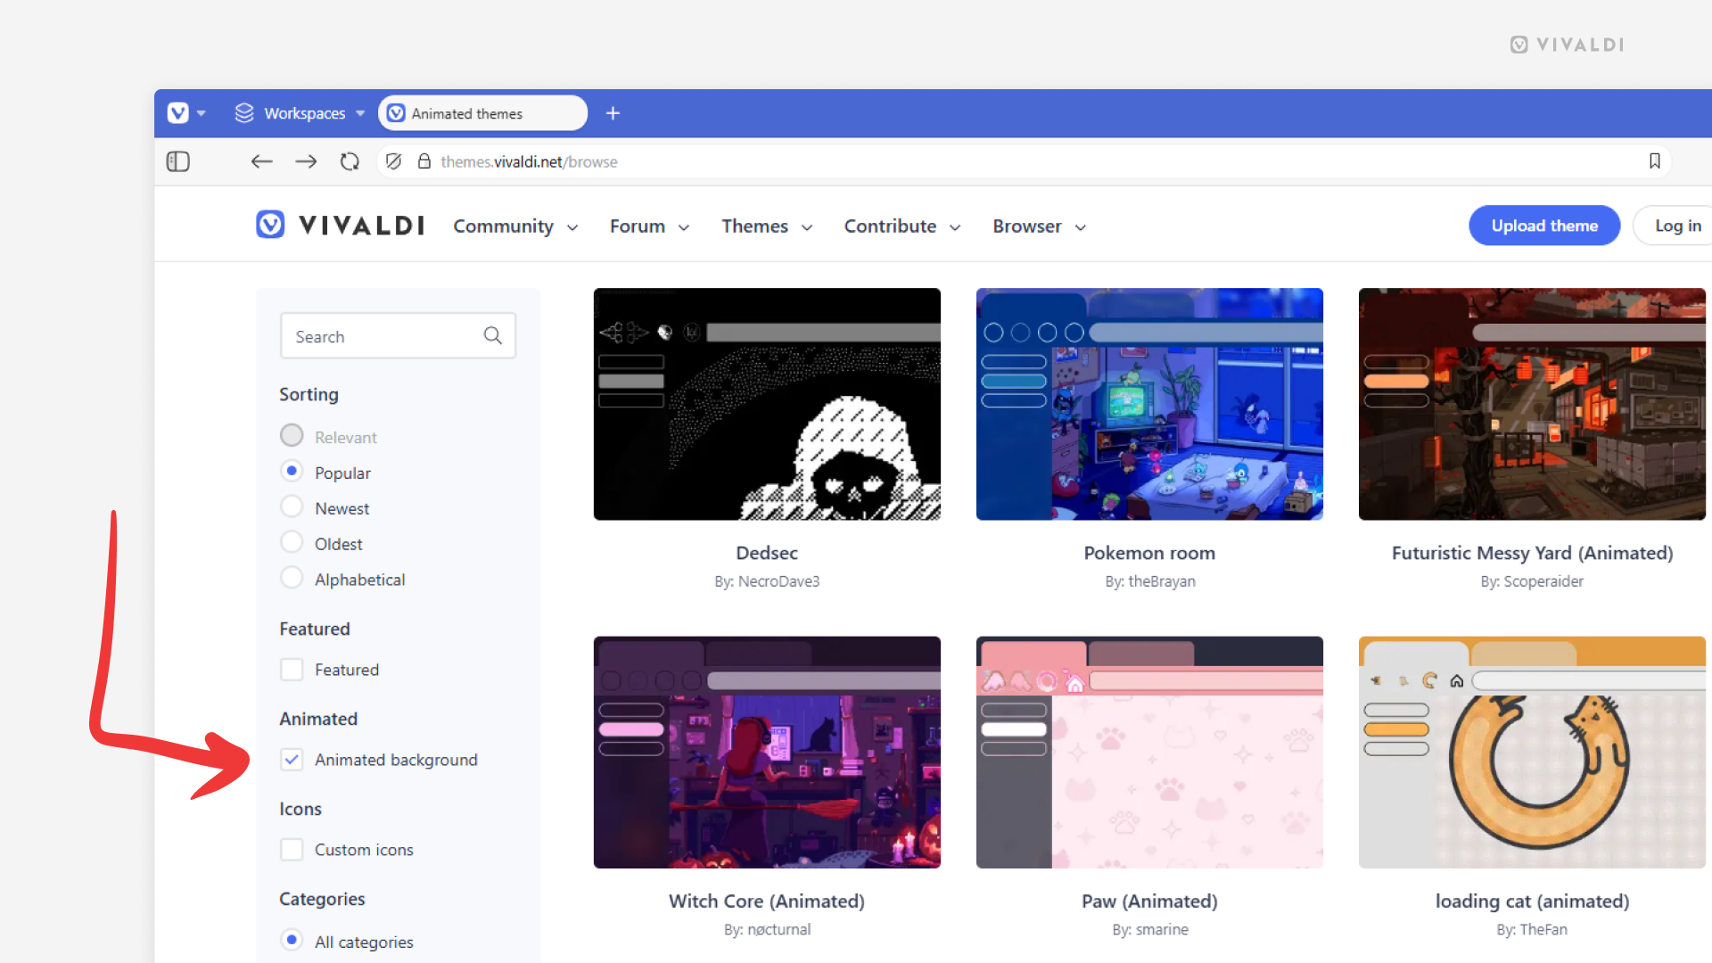Click the Log in button
1712x963 pixels.
pos(1677,226)
